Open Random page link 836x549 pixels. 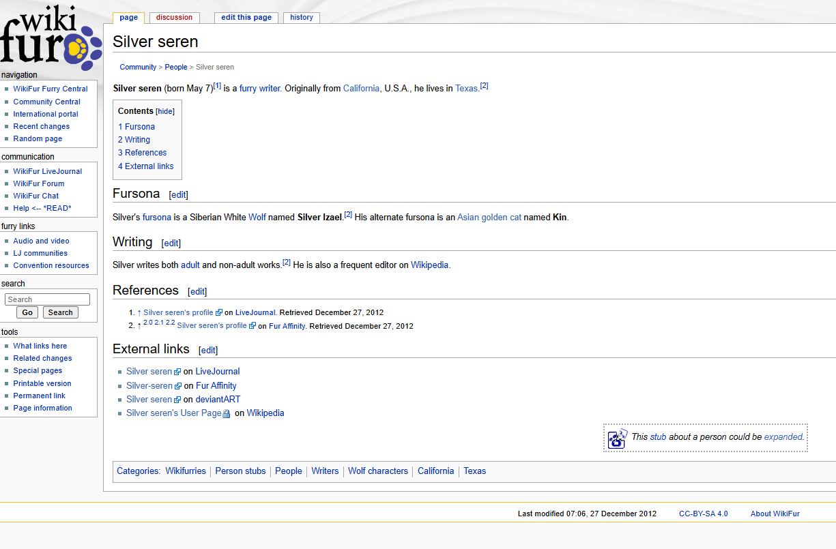[x=38, y=138]
